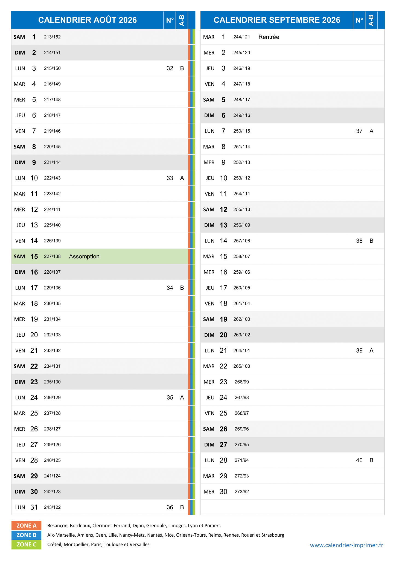This screenshot has height=561, width=396.
Task: Click the Zone A city list text
Action: [x=134, y=526]
